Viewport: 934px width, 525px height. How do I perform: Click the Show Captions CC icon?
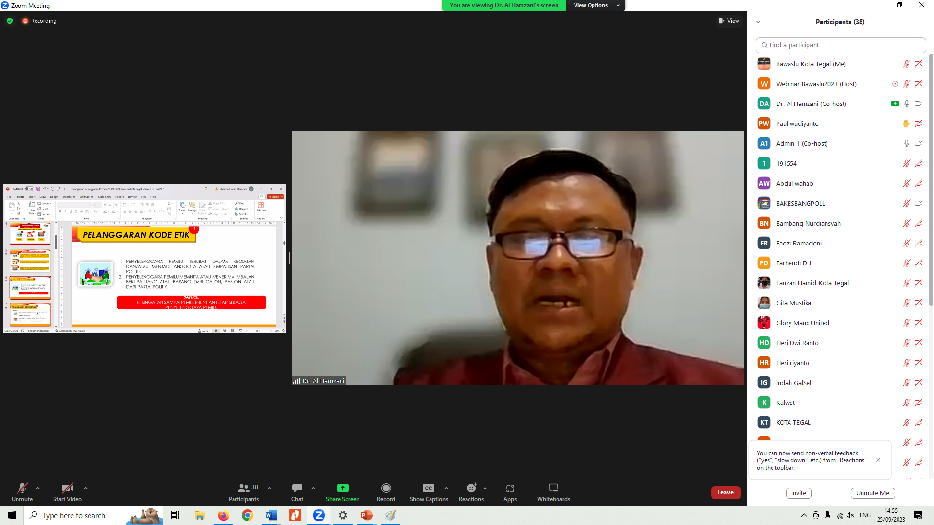[428, 488]
